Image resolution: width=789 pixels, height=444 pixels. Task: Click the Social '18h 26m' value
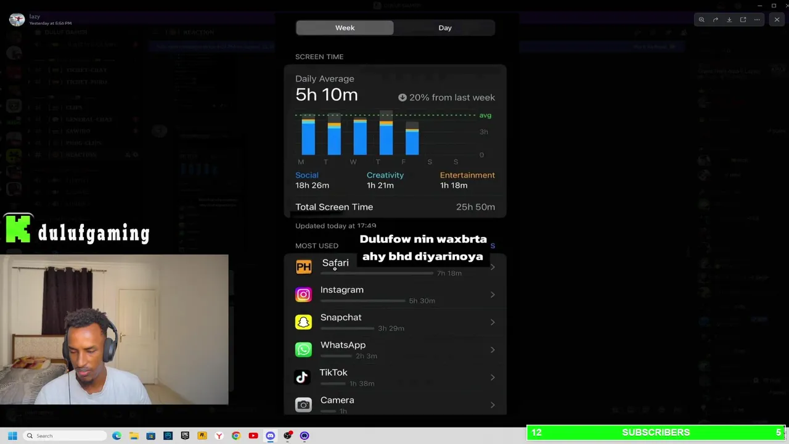(312, 186)
